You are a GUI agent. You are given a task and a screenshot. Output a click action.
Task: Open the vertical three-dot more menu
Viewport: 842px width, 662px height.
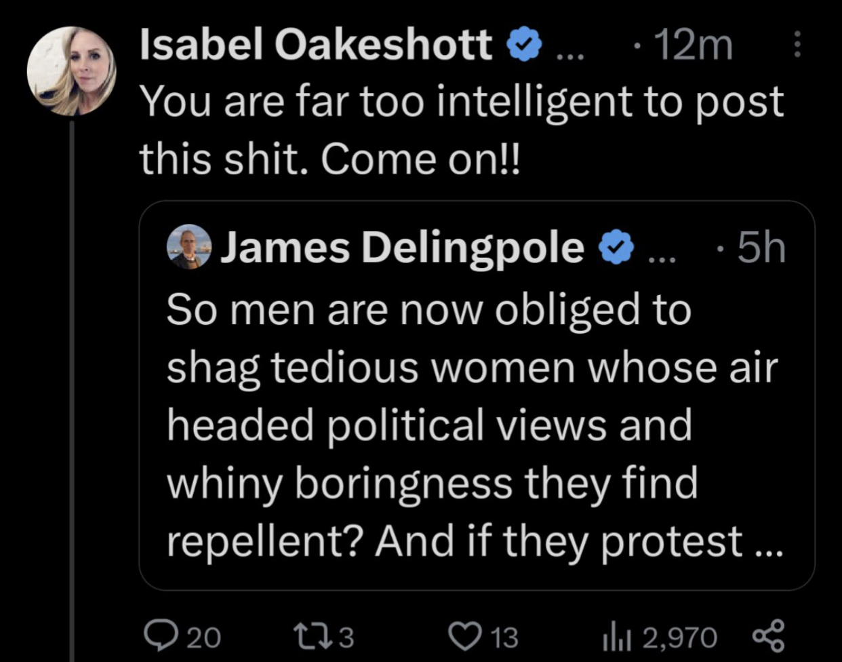(797, 45)
